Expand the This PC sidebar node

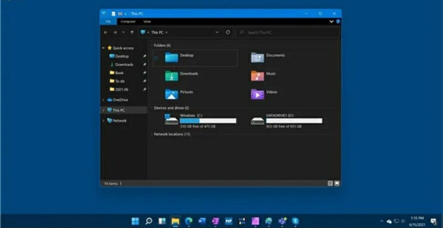pyautogui.click(x=103, y=110)
